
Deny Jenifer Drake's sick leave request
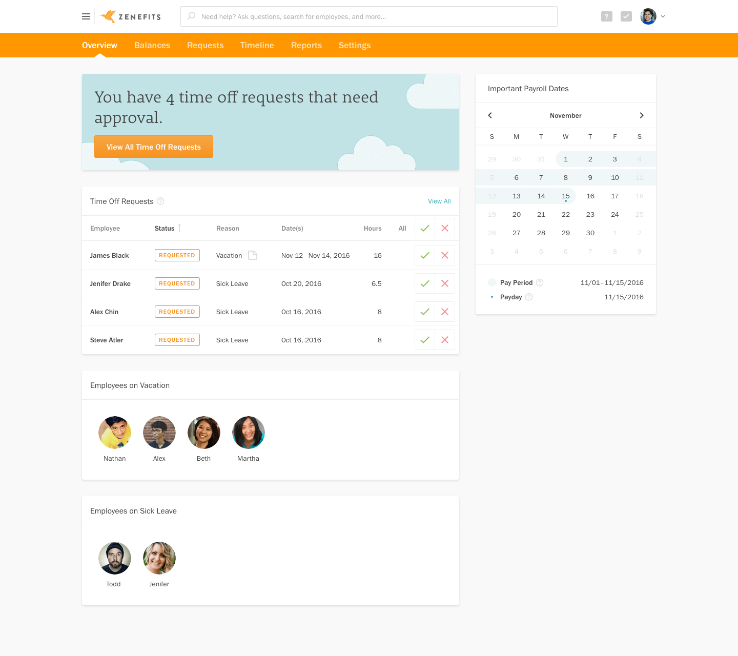tap(445, 283)
